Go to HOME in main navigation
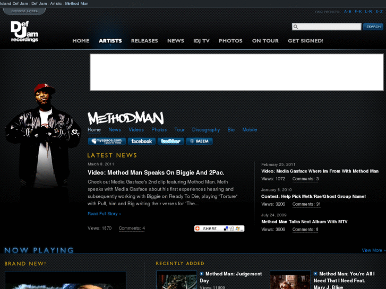The width and height of the screenshot is (386, 289). (x=81, y=41)
